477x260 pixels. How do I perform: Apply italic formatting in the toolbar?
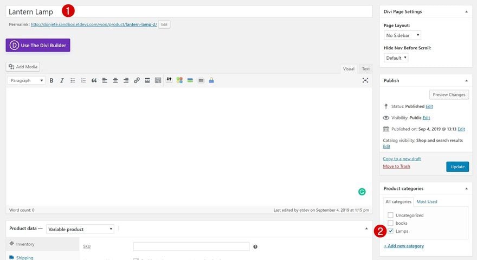[62, 80]
